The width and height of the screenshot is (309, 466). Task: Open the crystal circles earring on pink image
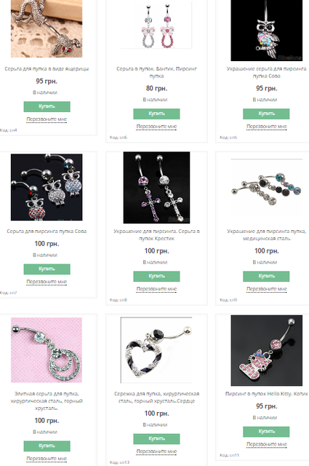click(x=47, y=350)
